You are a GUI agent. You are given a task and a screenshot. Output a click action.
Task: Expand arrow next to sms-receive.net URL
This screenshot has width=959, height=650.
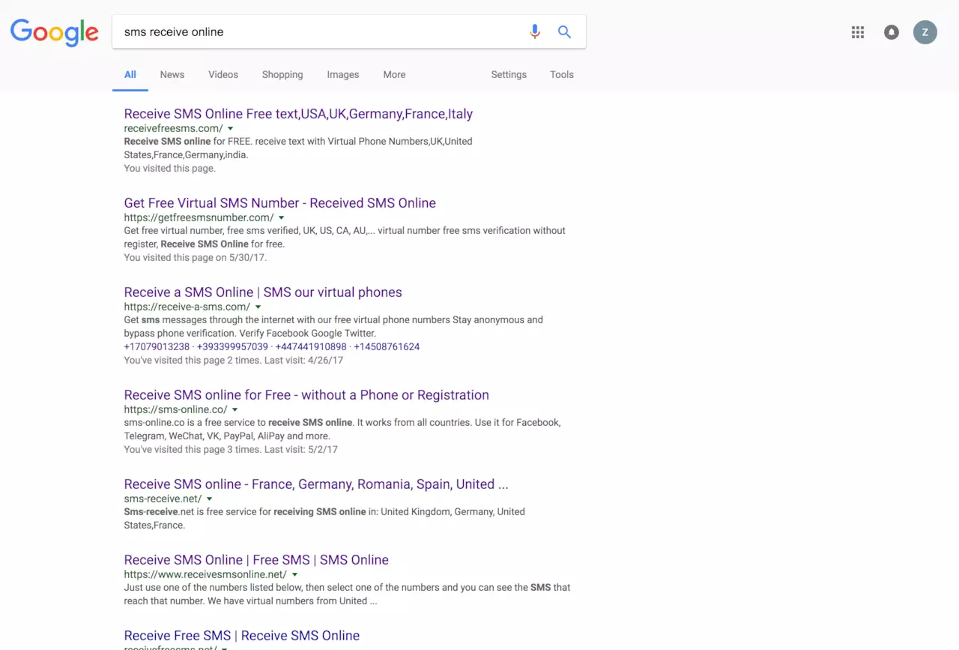click(x=209, y=499)
